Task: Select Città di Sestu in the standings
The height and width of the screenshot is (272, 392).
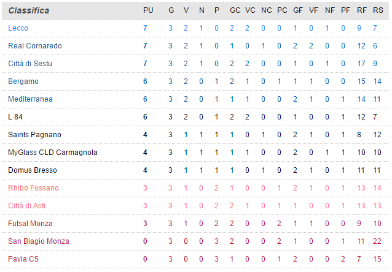Action: click(x=31, y=64)
